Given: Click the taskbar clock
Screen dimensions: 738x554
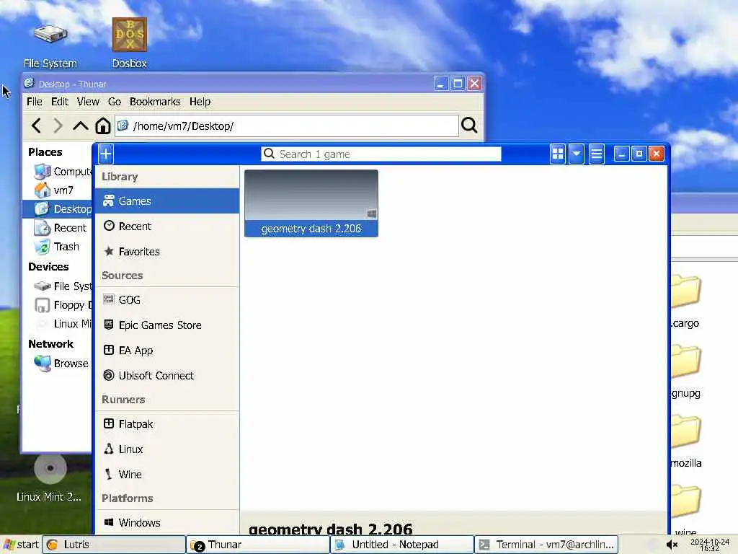Looking at the screenshot, I should (x=709, y=545).
